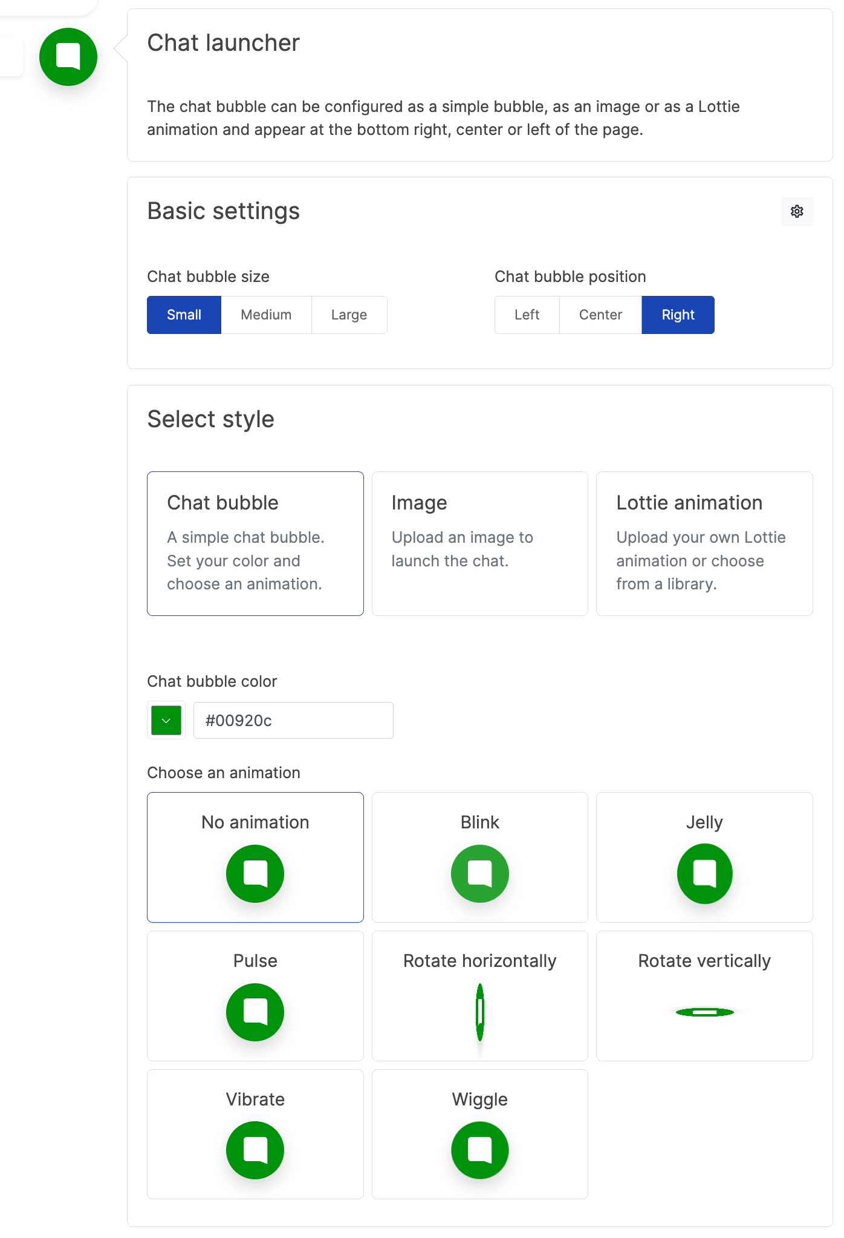Choose the Jelly animation bubble icon

(x=704, y=873)
